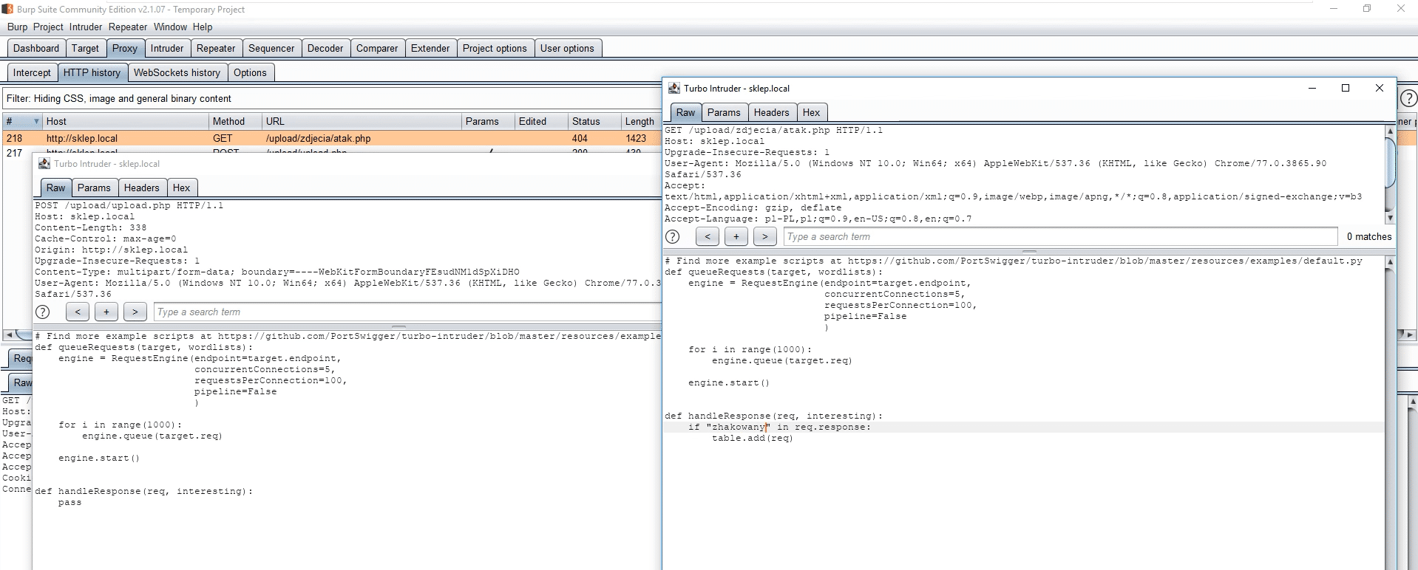Click background Turbo Intruder window title icon
Viewport: 1418px width, 570px height.
tap(44, 164)
